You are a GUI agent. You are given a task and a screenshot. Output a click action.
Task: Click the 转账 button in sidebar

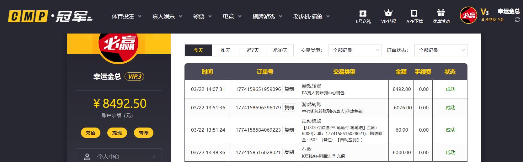pyautogui.click(x=143, y=133)
